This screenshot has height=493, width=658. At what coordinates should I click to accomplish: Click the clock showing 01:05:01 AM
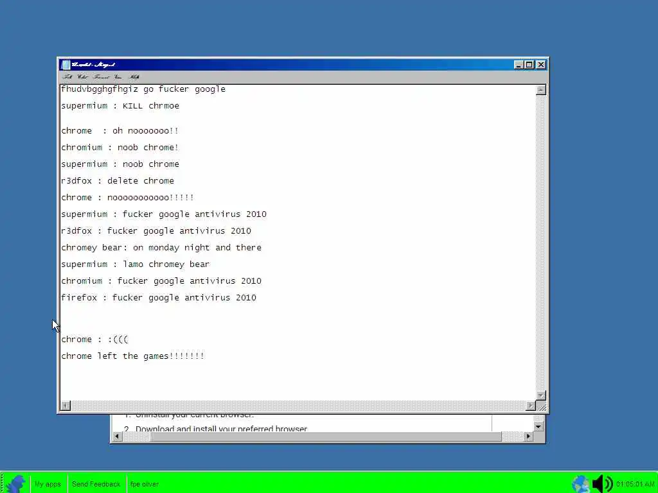636,484
